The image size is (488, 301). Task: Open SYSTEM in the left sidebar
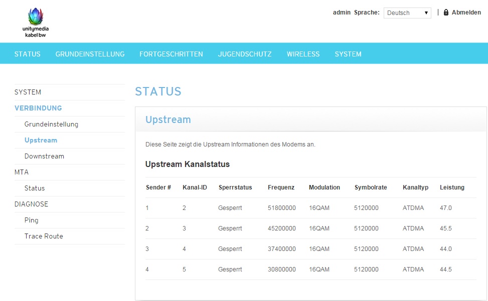28,92
